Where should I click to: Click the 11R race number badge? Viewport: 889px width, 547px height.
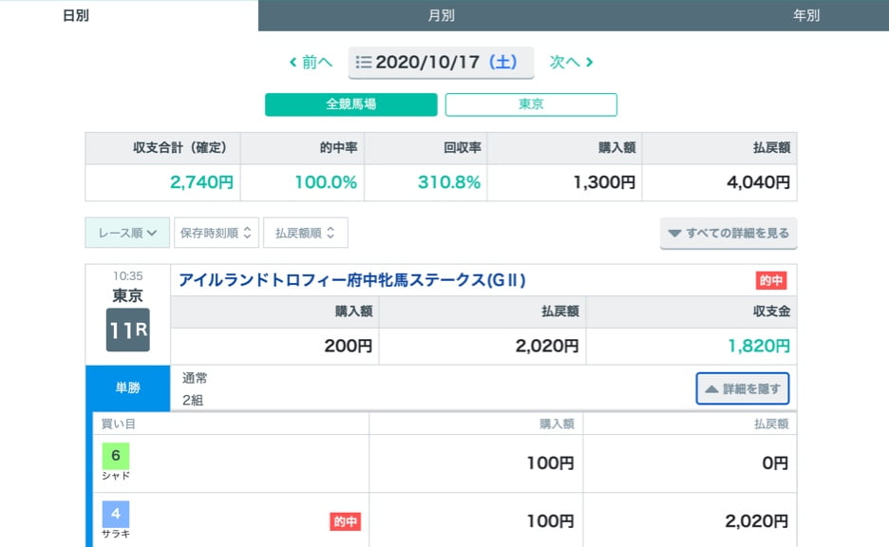[x=127, y=330]
